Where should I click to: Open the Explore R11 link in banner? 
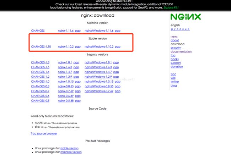(x=171, y=7)
